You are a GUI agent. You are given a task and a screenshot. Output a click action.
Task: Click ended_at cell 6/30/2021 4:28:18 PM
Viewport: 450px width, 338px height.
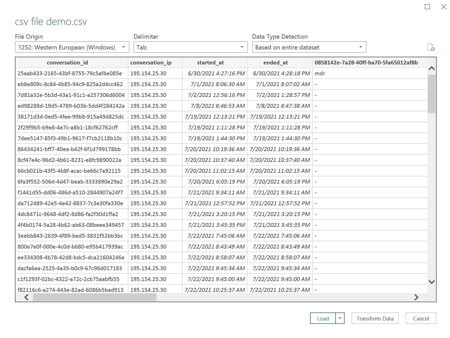(x=280, y=73)
